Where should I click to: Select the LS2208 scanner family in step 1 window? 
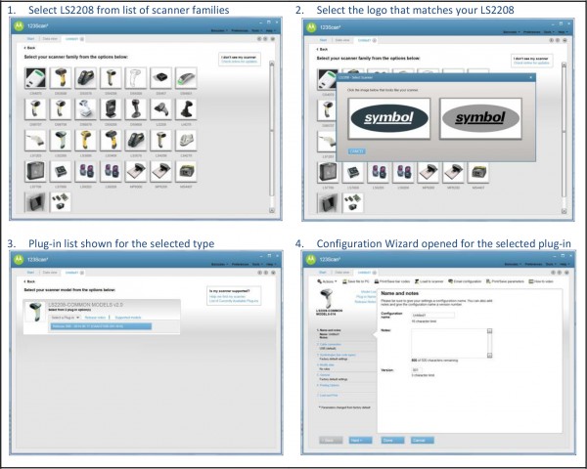tap(61, 140)
